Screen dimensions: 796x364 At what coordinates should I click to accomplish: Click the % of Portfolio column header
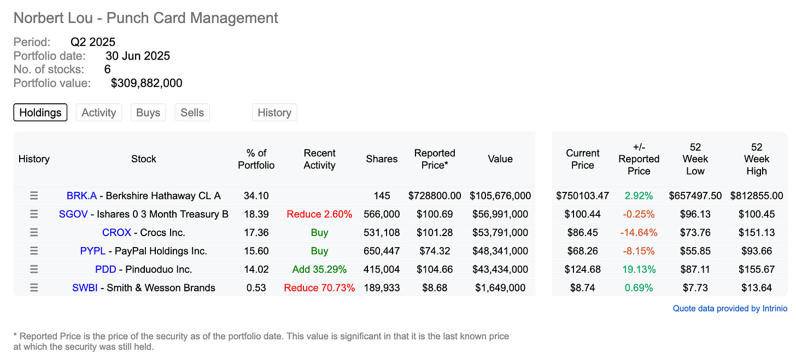click(256, 159)
